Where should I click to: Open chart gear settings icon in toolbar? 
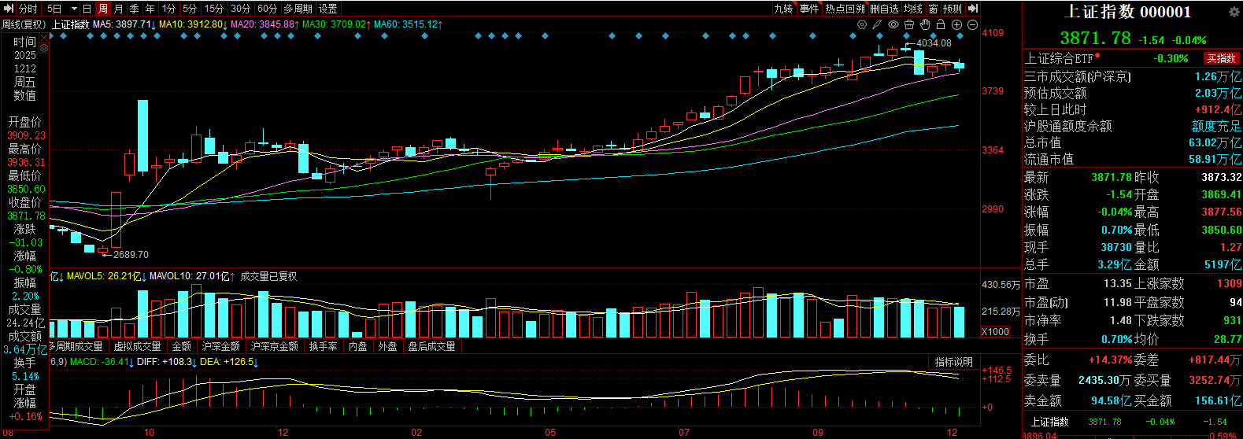(861, 25)
